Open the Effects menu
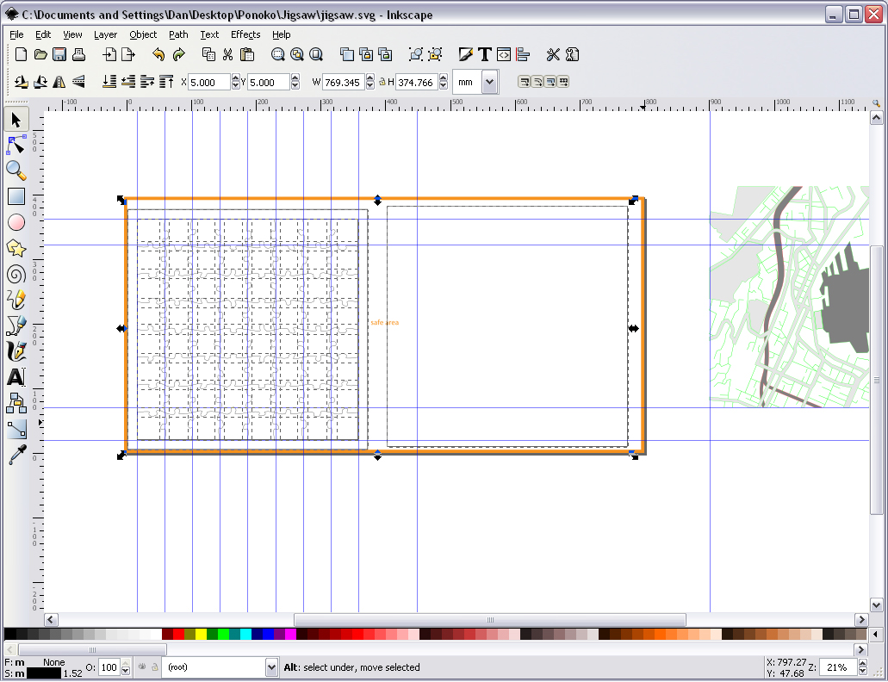Screen dimensions: 888x682 pos(245,34)
